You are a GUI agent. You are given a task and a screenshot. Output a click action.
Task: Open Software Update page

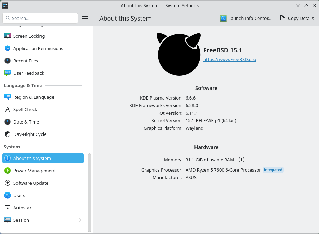click(43, 183)
